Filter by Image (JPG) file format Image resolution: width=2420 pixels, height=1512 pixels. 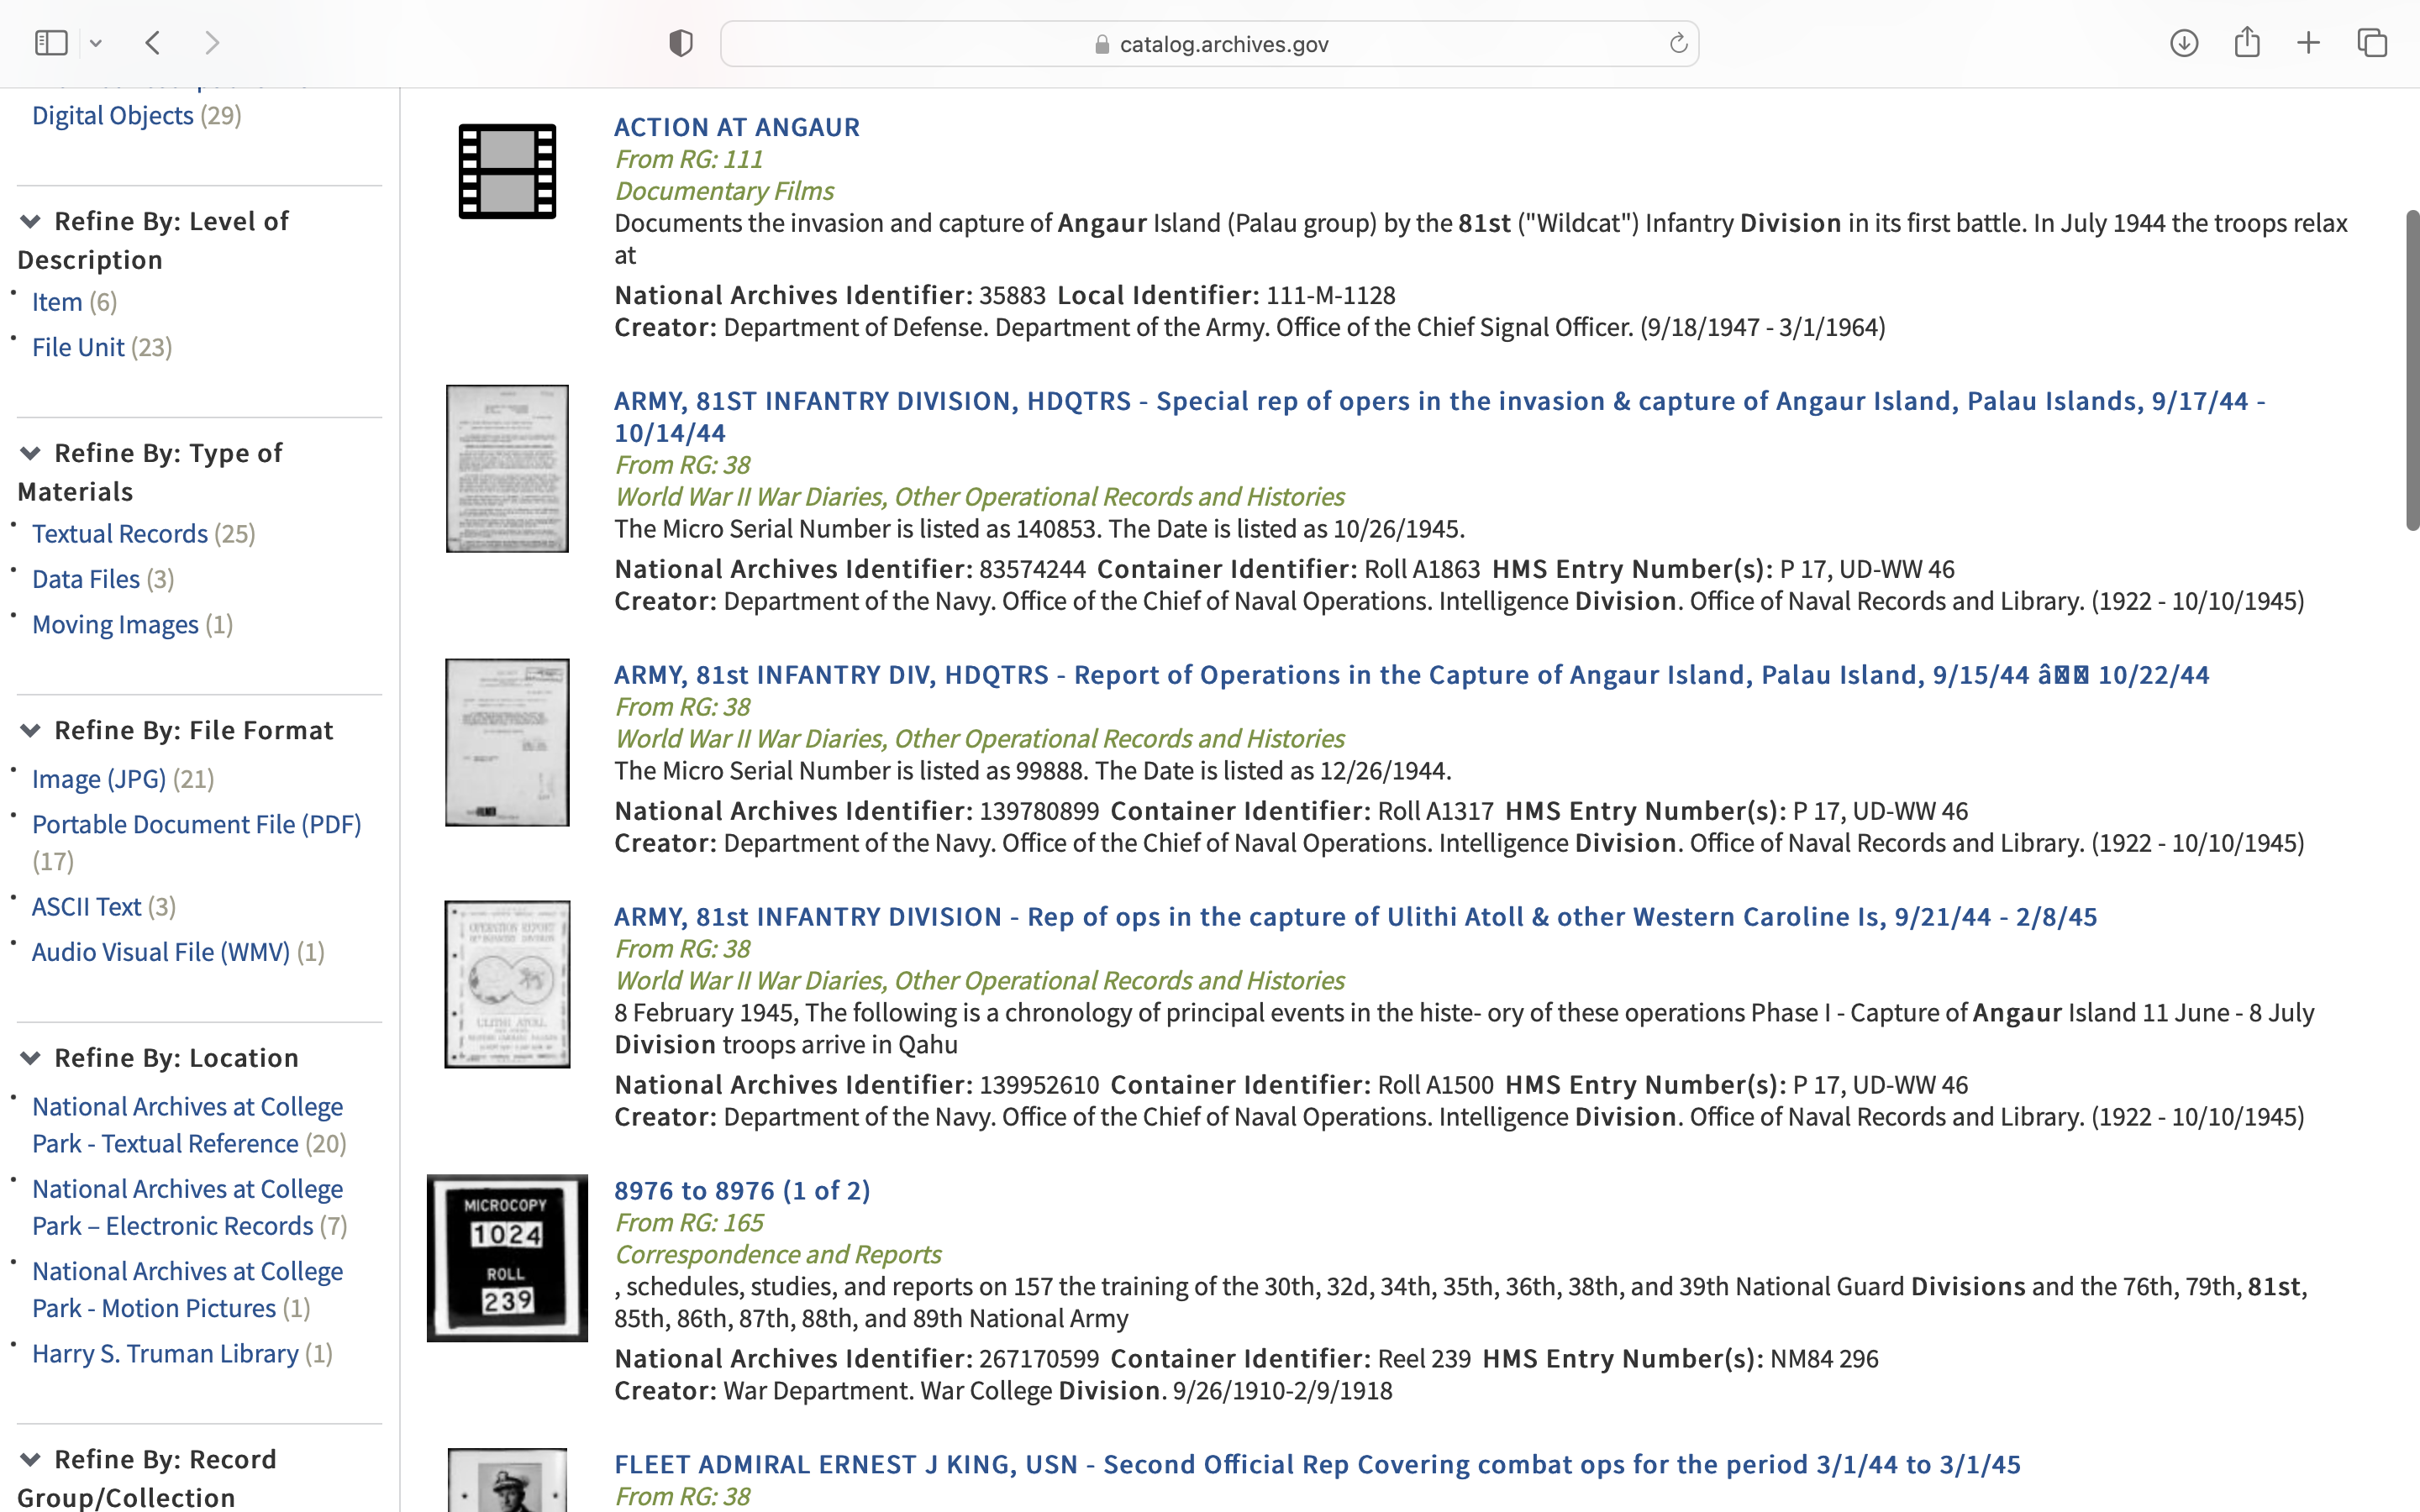99,779
